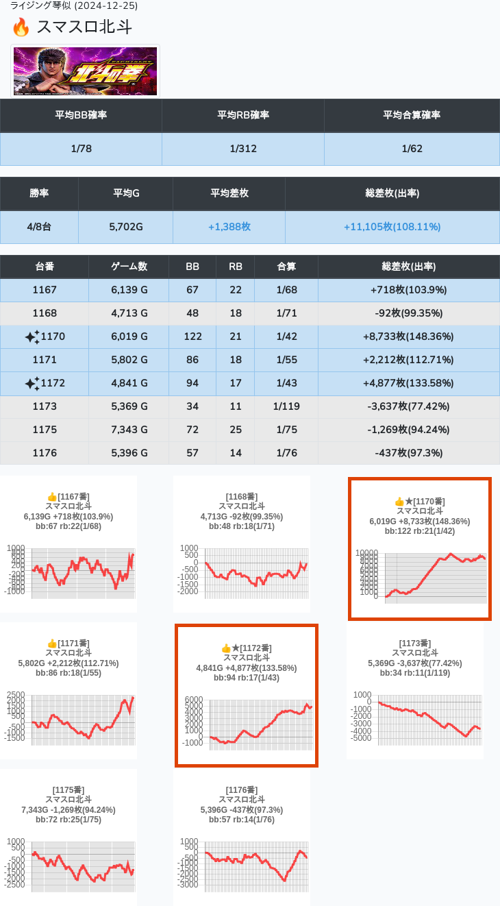Click thumbs-up icon on the 1167番 graph card
The image size is (500, 906).
point(51,497)
